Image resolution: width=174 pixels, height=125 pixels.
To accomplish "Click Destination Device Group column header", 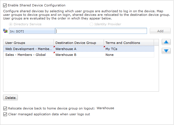I will (x=79, y=43).
